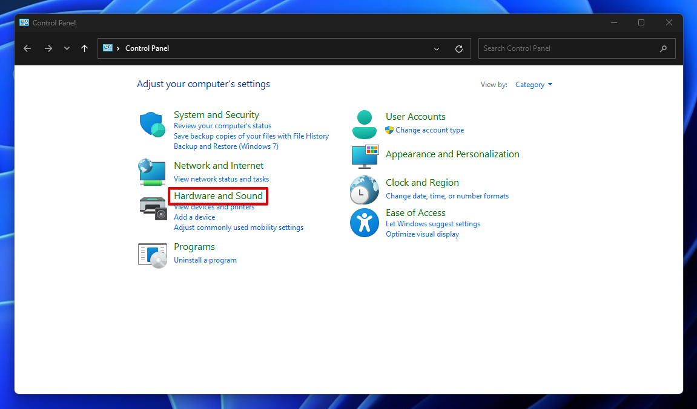This screenshot has width=697, height=409.
Task: Open Appearance and Personalization category
Action: (452, 154)
